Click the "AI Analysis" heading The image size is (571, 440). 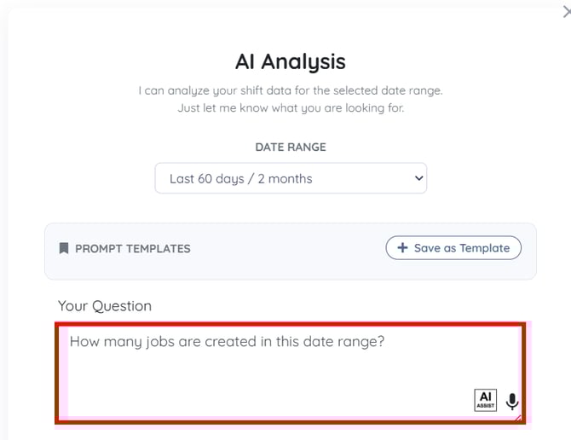tap(290, 61)
